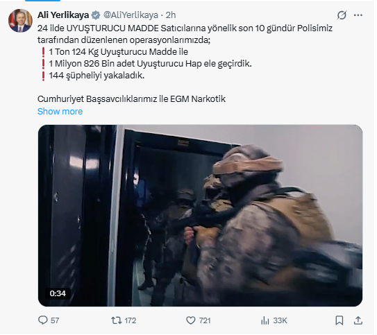Open the three-dot more options menu

click(x=358, y=15)
